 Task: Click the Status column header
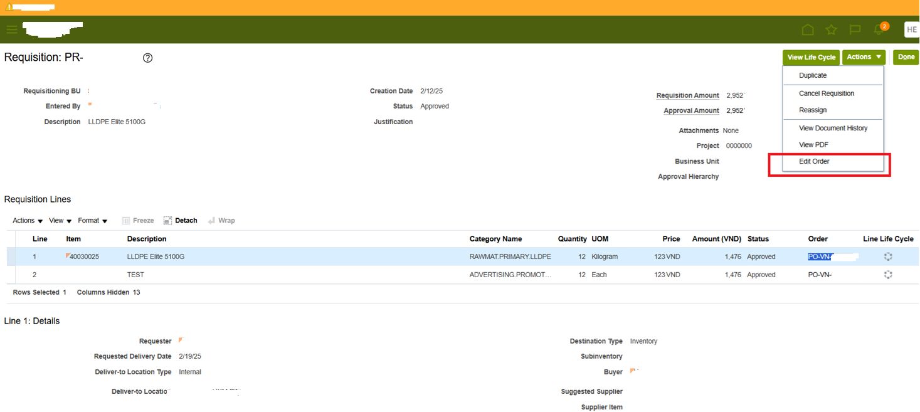click(758, 239)
